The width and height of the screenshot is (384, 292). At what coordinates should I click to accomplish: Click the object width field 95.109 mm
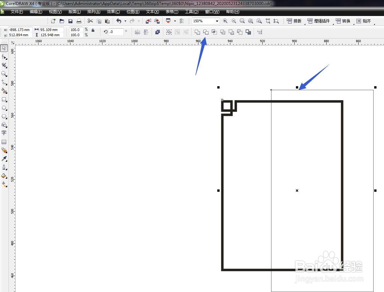click(x=52, y=30)
